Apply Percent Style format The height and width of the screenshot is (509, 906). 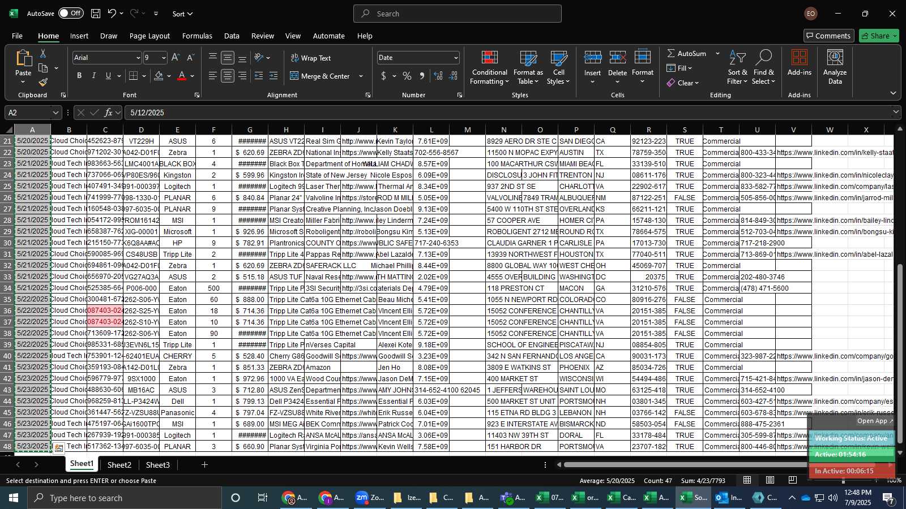coord(407,76)
